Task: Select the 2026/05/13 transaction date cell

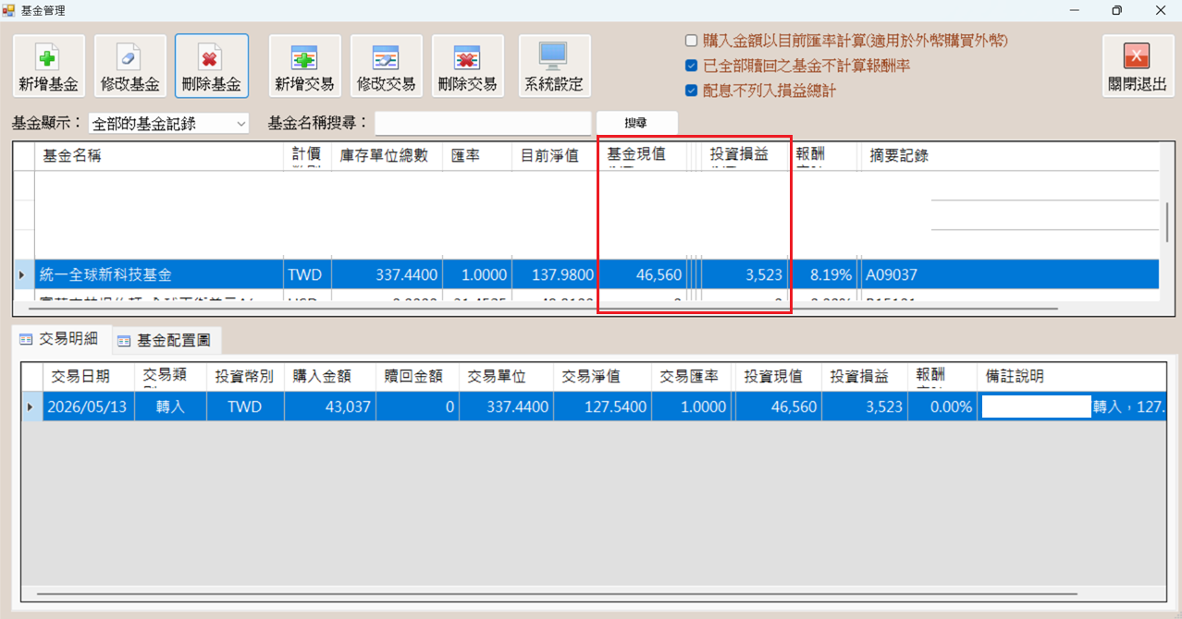Action: [88, 407]
